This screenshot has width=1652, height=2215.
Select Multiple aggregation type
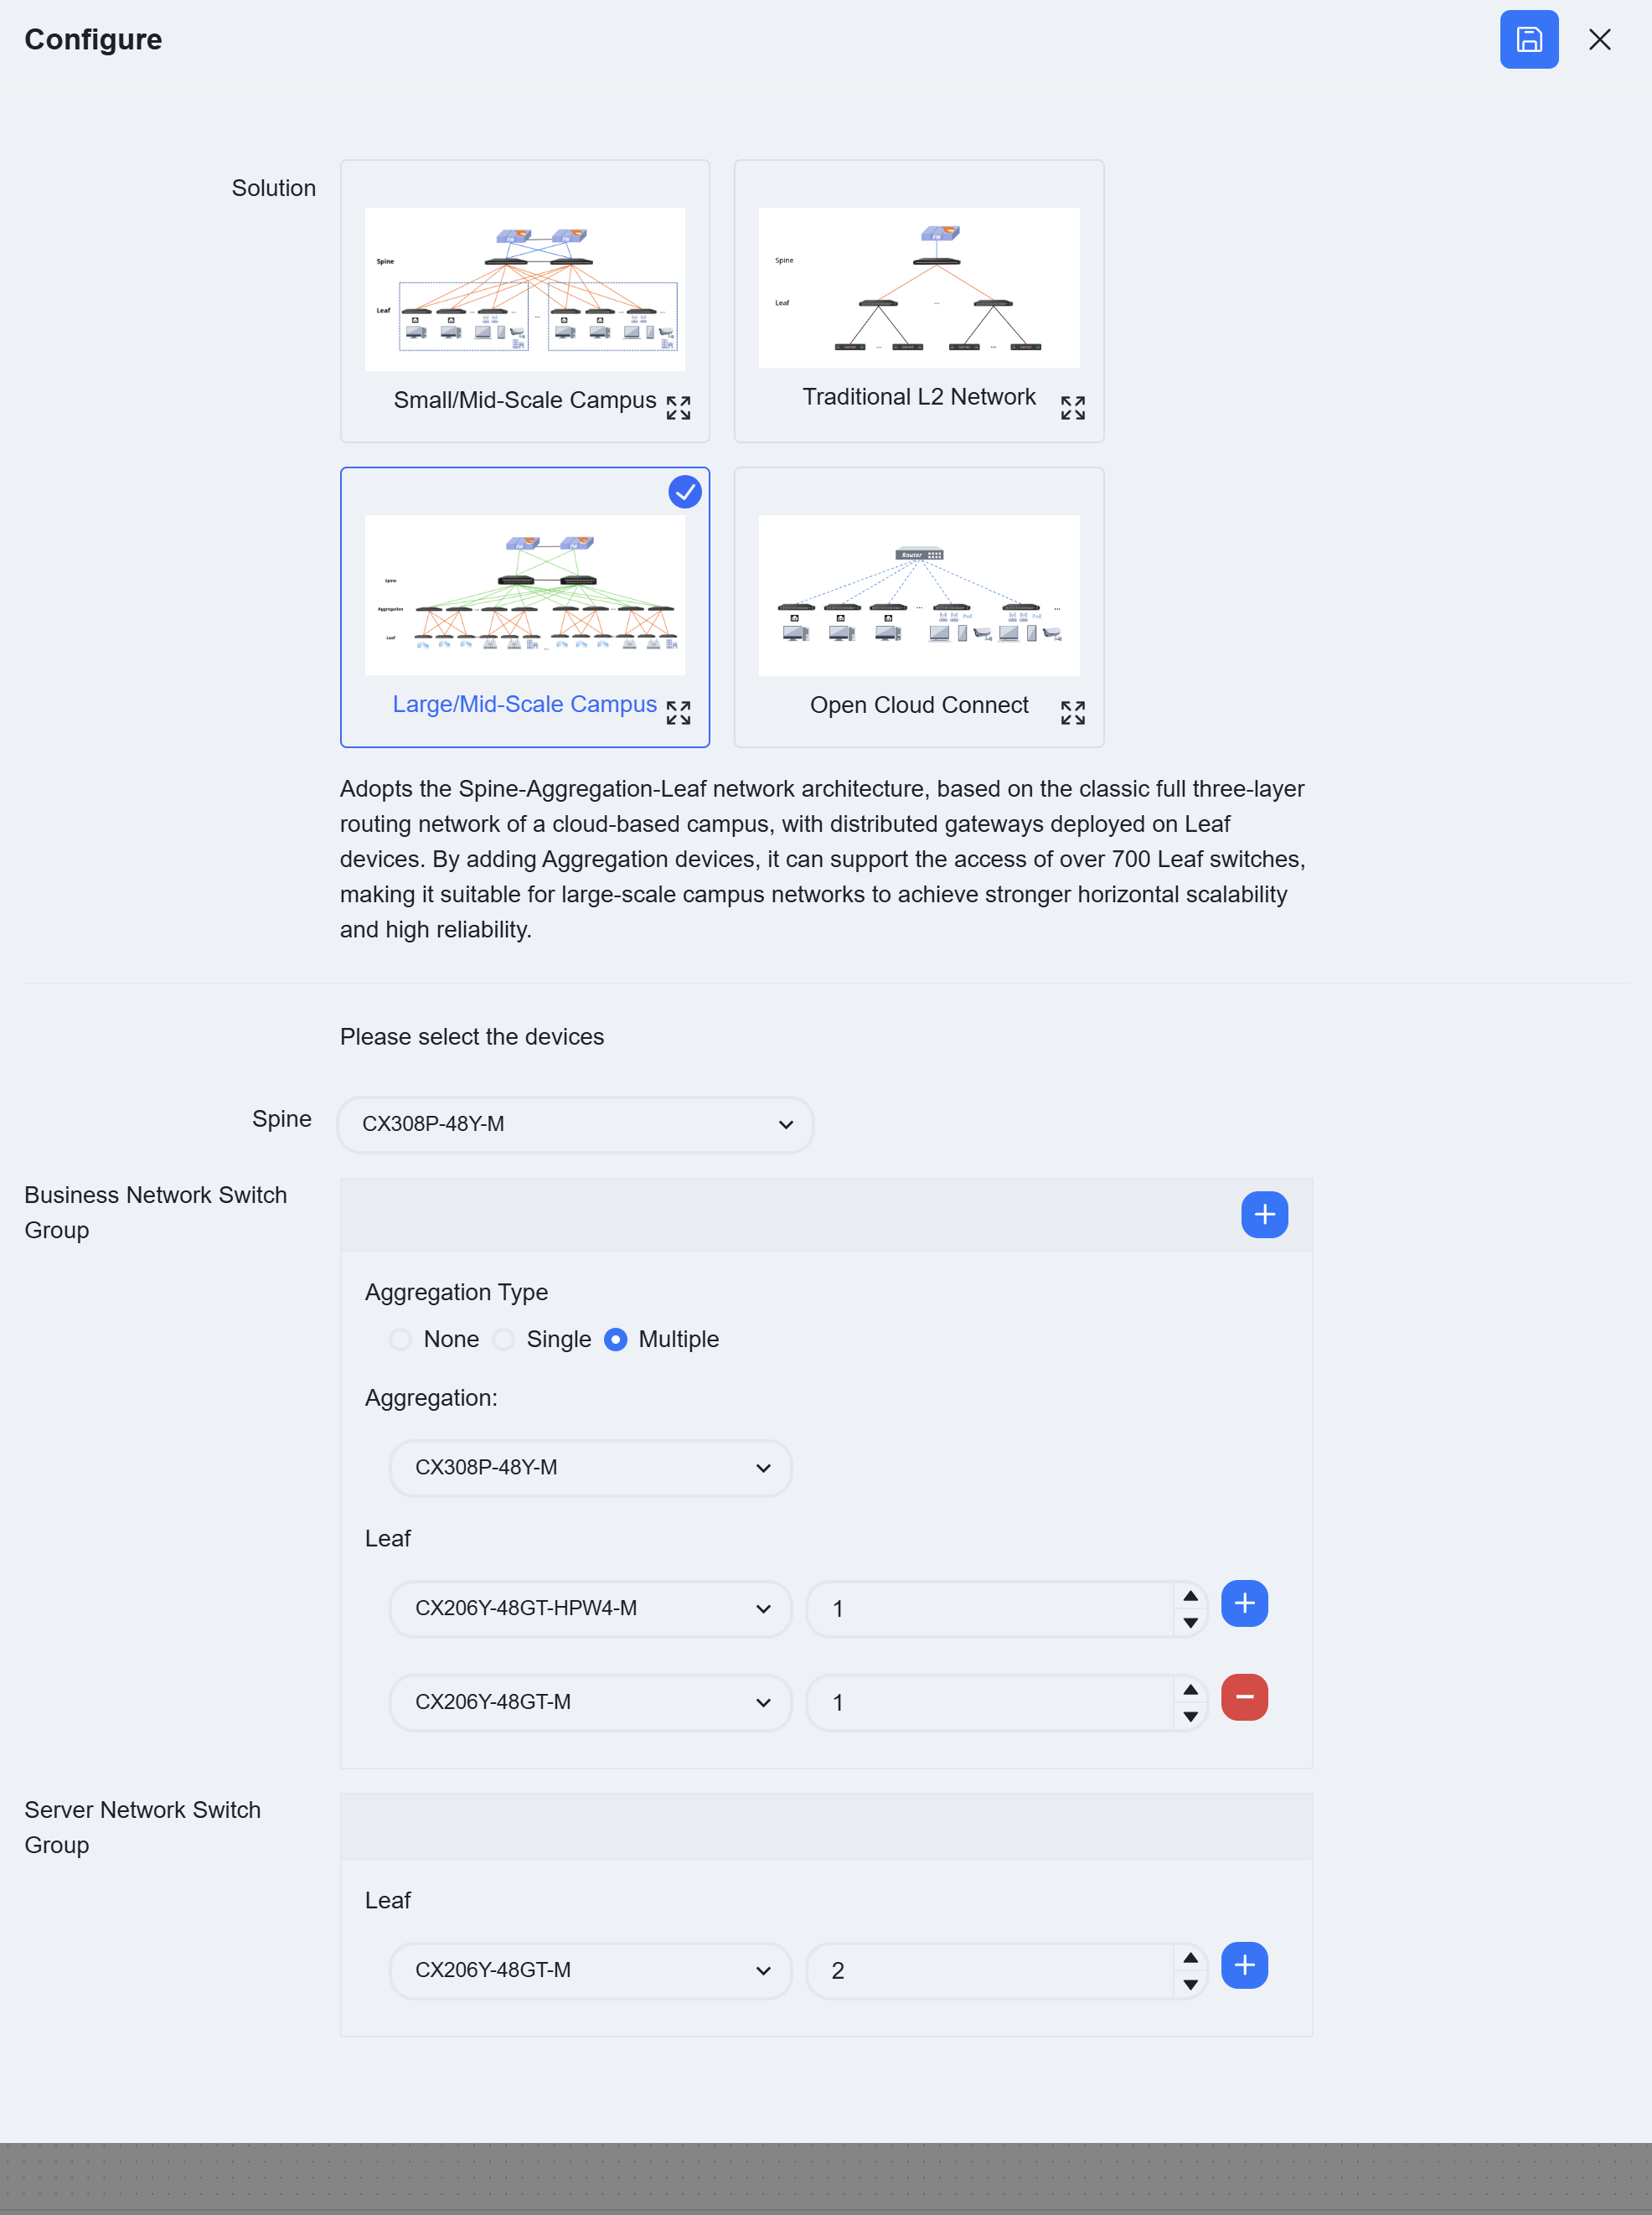click(616, 1339)
